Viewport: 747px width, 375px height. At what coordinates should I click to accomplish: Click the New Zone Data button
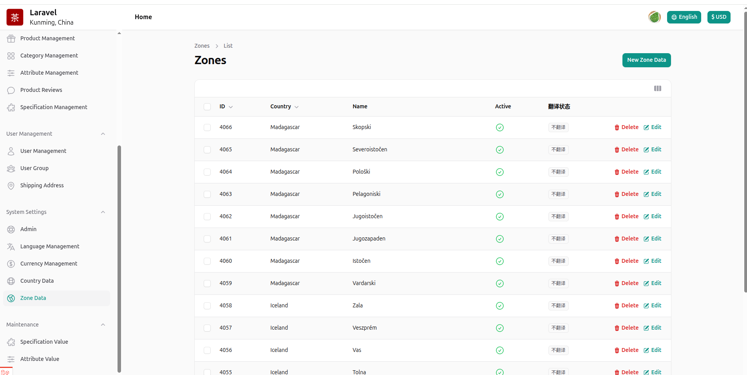click(646, 60)
